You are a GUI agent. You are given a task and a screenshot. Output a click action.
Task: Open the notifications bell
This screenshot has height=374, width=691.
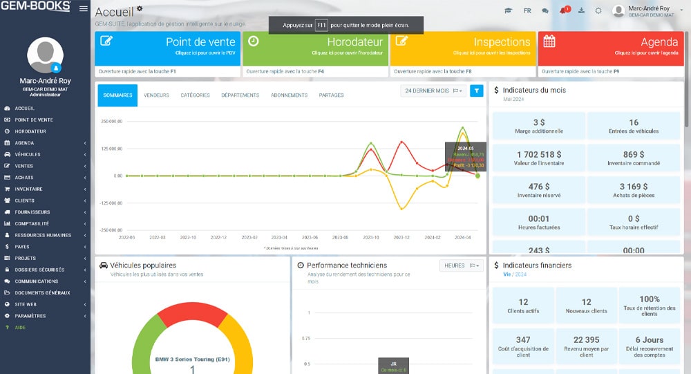[563, 10]
